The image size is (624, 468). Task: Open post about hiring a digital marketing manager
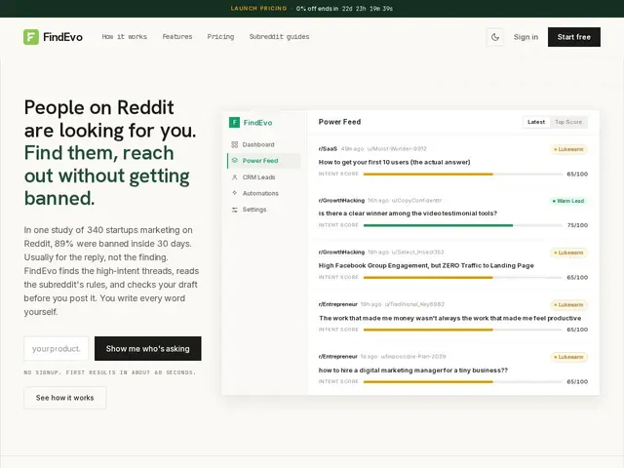click(x=413, y=370)
